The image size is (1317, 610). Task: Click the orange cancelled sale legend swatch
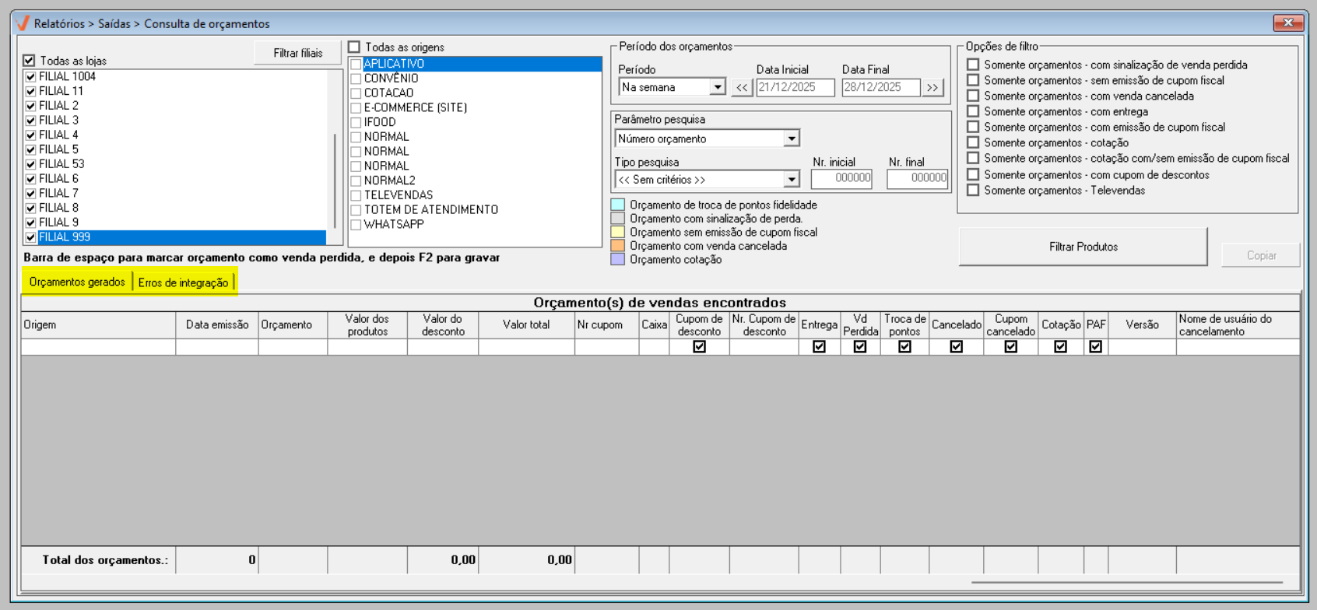(x=618, y=246)
